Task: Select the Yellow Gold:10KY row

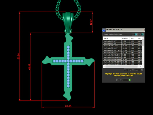Action: [x=122, y=43]
